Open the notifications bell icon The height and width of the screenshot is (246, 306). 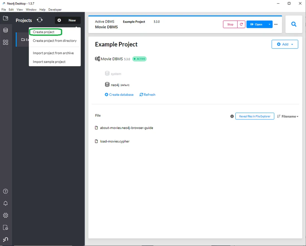5,203
